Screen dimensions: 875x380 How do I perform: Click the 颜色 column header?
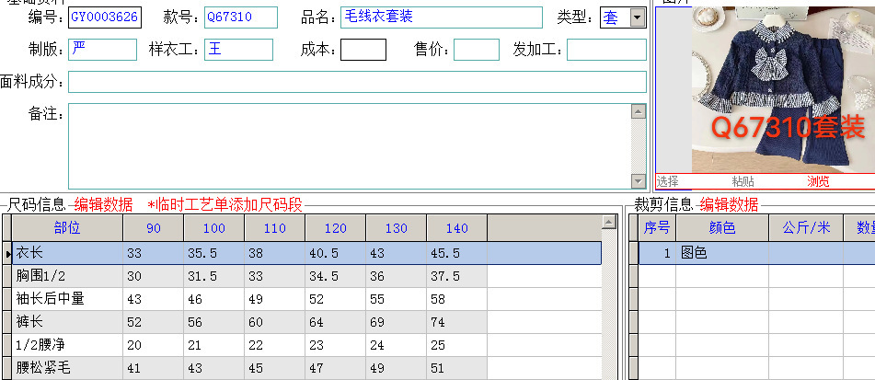pos(722,228)
